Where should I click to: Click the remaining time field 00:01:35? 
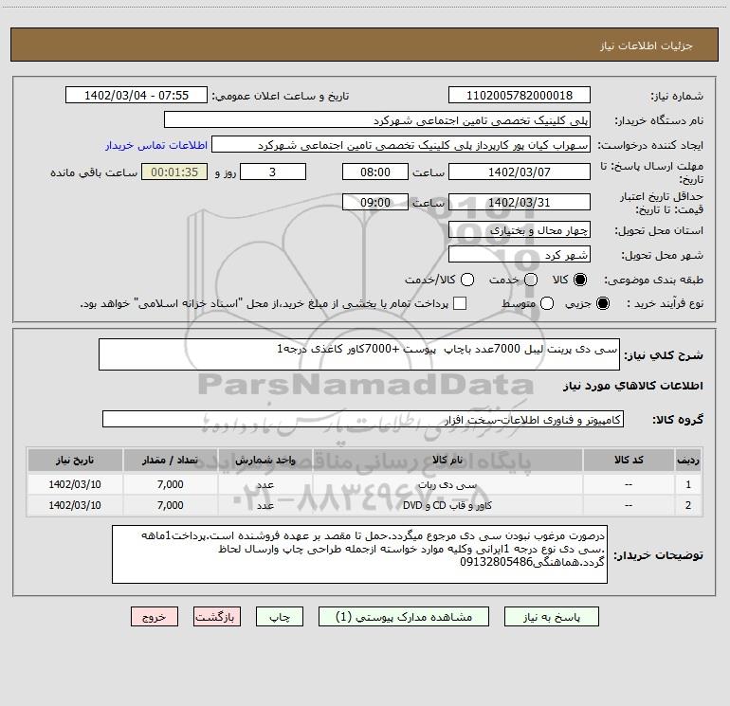click(x=174, y=172)
